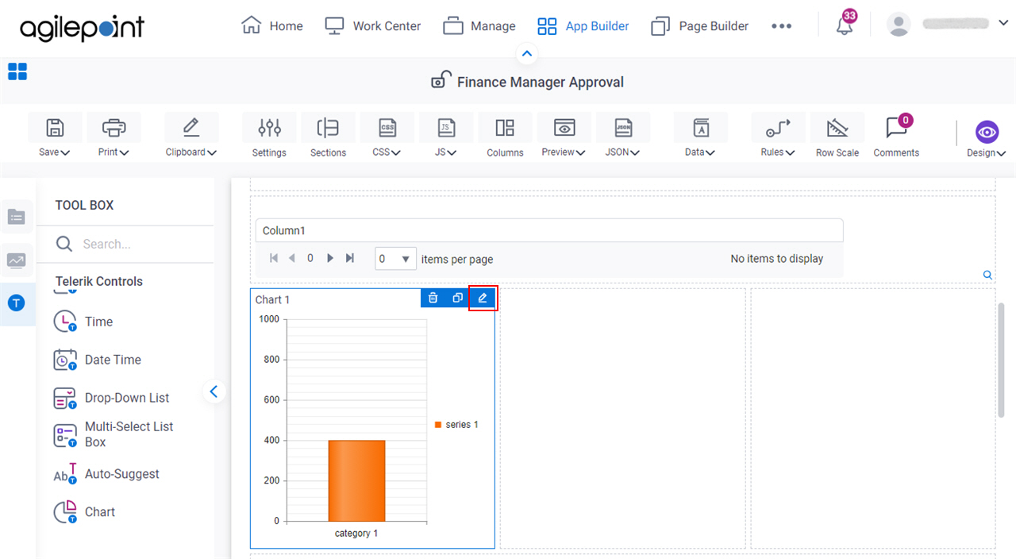1016x559 pixels.
Task: Open the chart controls sidebar tab
Action: pyautogui.click(x=17, y=260)
